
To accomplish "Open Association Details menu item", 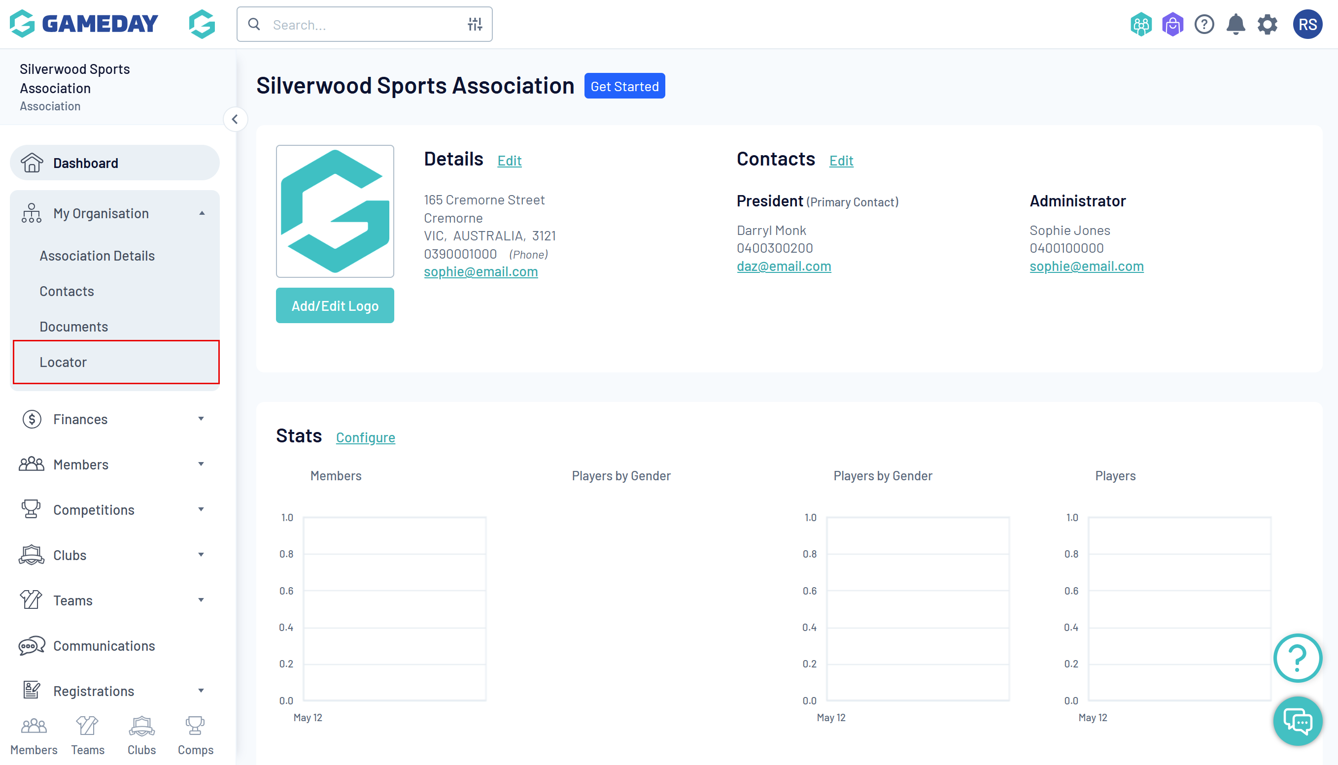I will (x=97, y=256).
